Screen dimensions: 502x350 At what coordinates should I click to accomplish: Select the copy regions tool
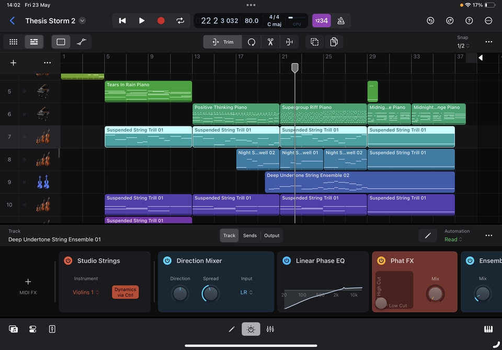point(334,42)
